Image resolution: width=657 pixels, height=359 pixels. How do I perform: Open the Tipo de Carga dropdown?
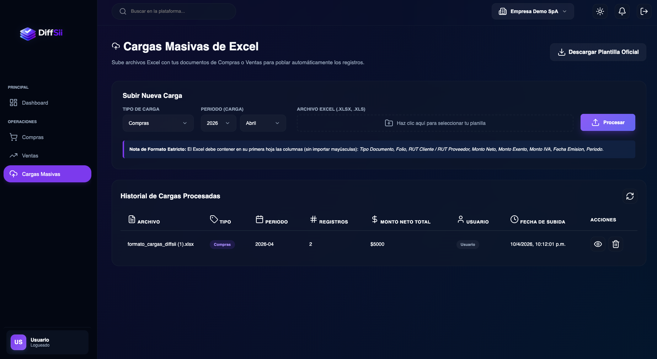pyautogui.click(x=158, y=123)
